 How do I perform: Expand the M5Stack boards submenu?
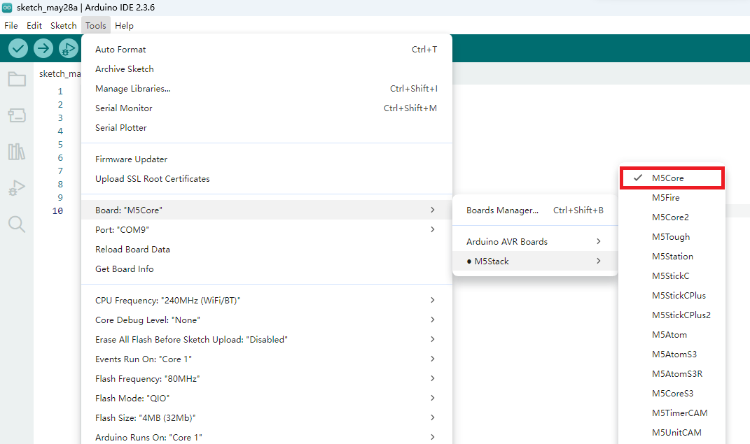tap(535, 261)
